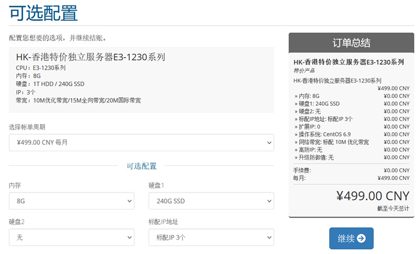Viewport: 417px width, 254px height.
Task: Click the product title HK-香港特价独立服务器E3-1230系列 in the description box
Action: point(90,57)
